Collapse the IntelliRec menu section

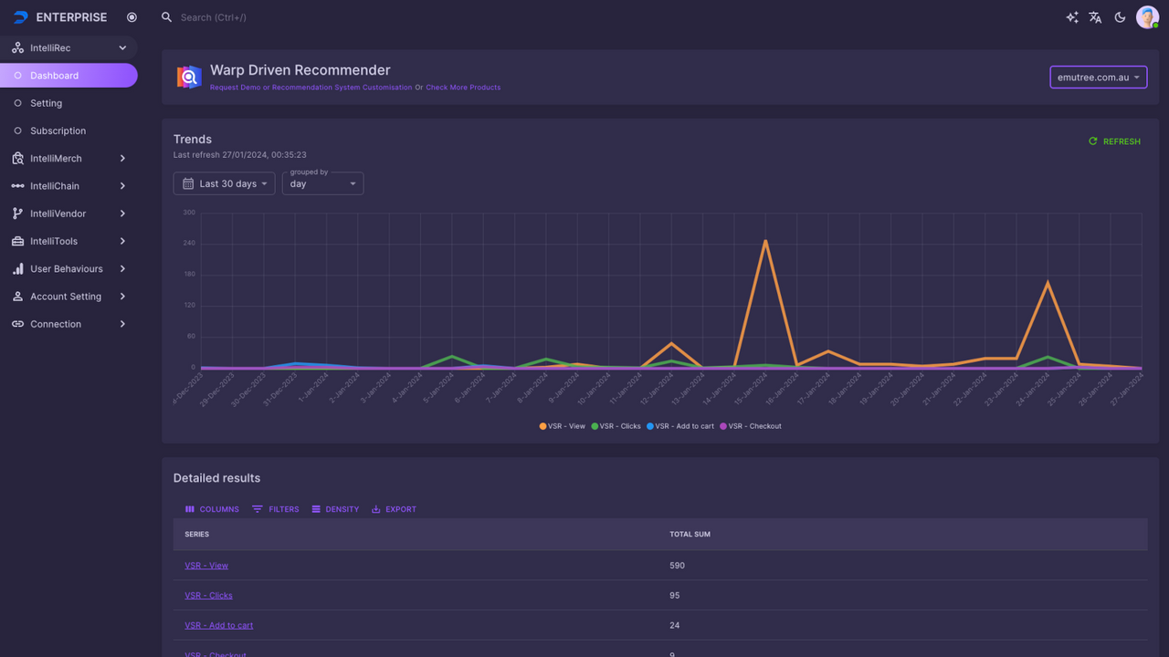pyautogui.click(x=122, y=47)
